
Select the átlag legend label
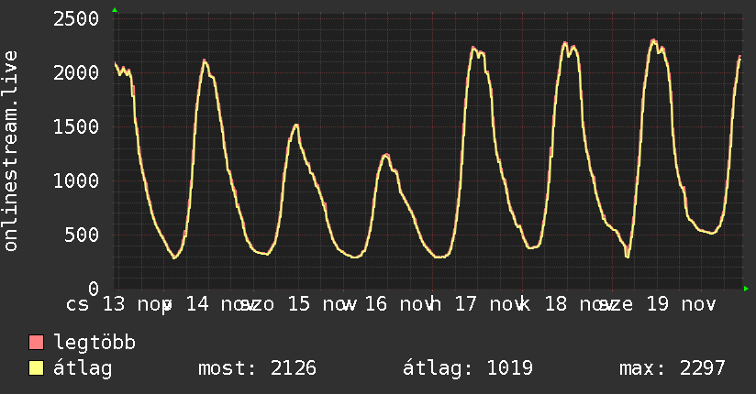tap(83, 368)
